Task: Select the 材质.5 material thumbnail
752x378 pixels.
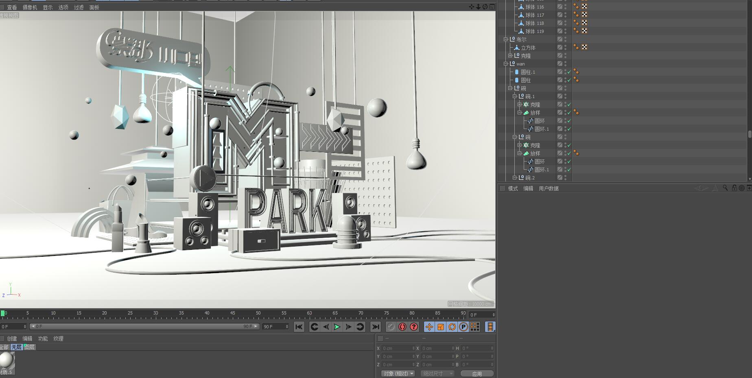Action: (7, 363)
